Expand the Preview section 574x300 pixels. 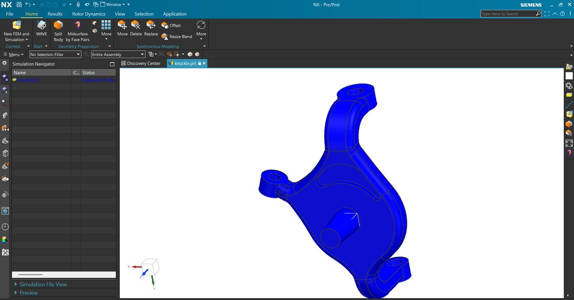click(x=29, y=293)
